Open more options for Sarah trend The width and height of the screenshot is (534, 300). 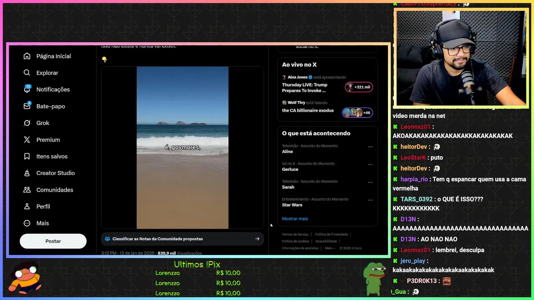coord(370,182)
